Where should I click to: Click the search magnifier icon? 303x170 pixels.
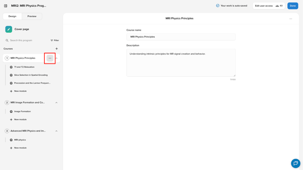pyautogui.click(x=7, y=41)
